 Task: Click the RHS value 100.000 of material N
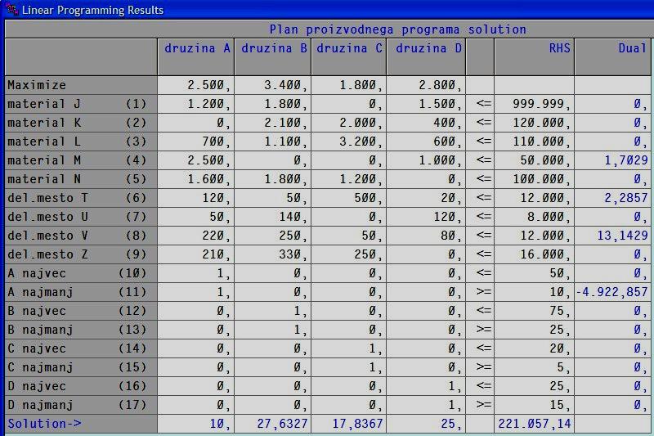pos(535,179)
